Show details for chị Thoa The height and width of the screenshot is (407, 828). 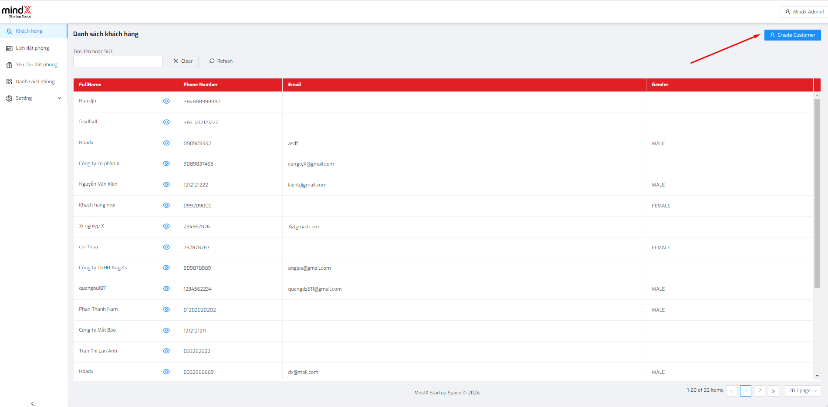[x=166, y=247]
